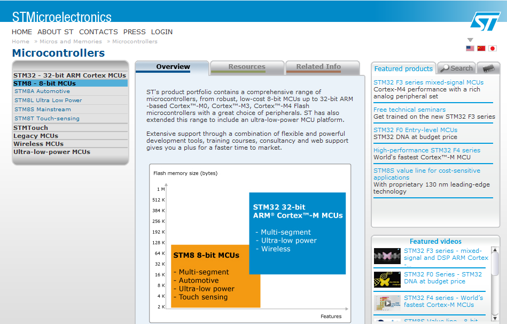The height and width of the screenshot is (324, 507).
Task: Select STM32 - 32-bit ARM Cortex MCUs
Action: click(x=70, y=75)
